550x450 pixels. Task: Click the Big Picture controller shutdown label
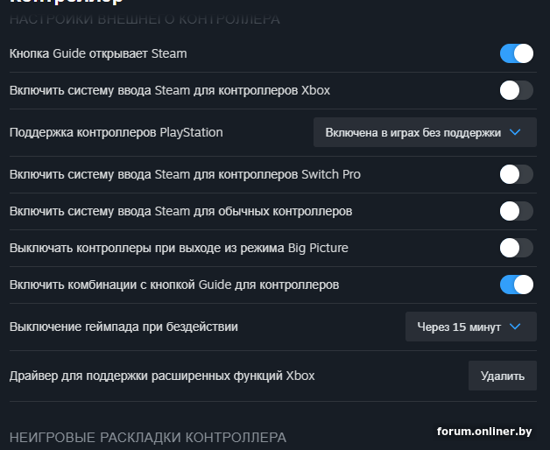179,248
